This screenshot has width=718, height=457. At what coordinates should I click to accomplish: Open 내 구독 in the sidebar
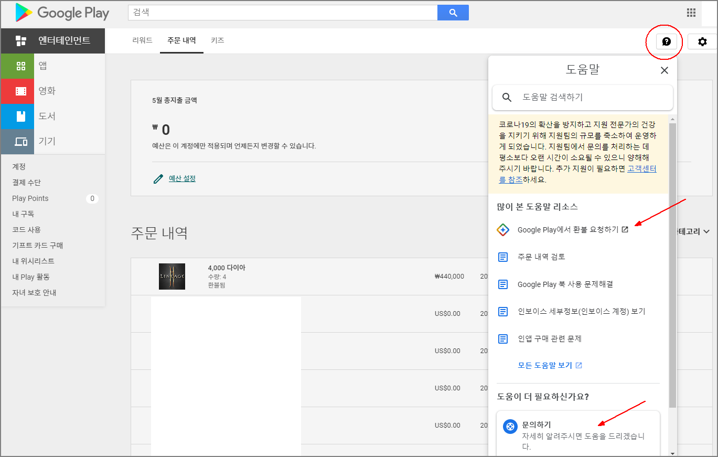tap(23, 214)
